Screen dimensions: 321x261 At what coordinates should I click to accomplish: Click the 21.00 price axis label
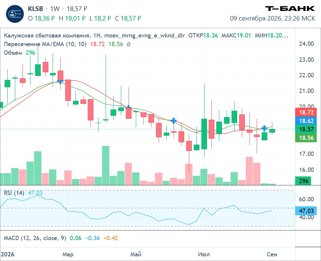306,91
